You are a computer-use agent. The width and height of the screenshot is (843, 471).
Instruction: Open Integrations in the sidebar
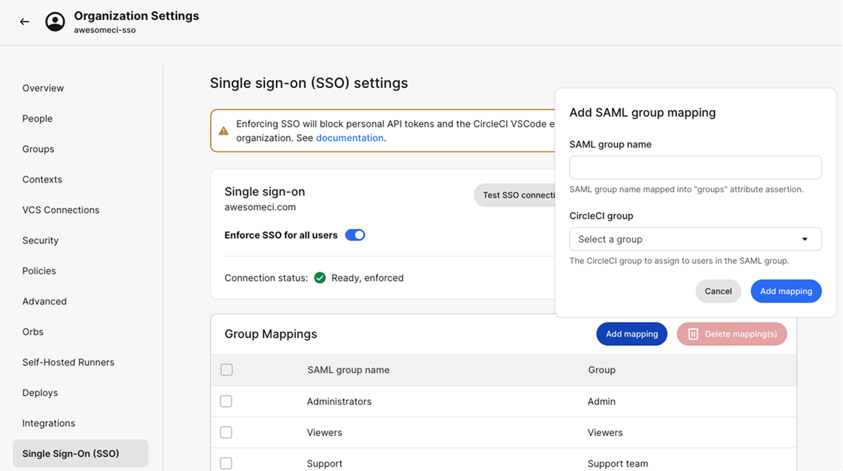click(49, 423)
